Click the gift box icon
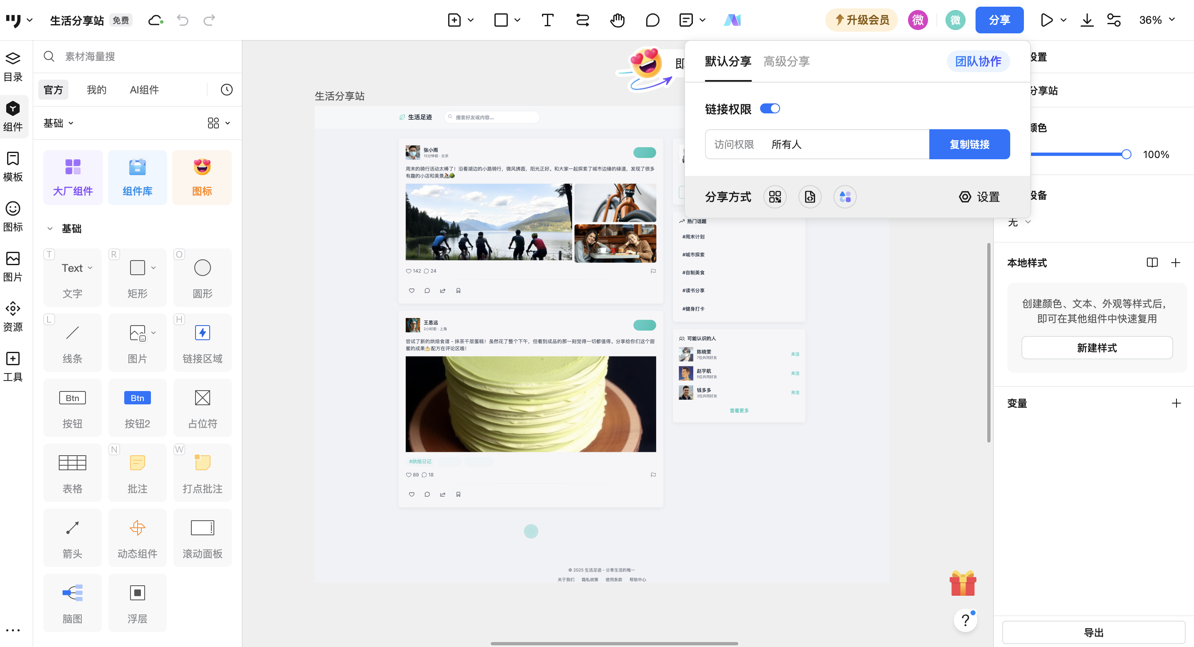Viewport: 1194px width, 647px height. 963,584
